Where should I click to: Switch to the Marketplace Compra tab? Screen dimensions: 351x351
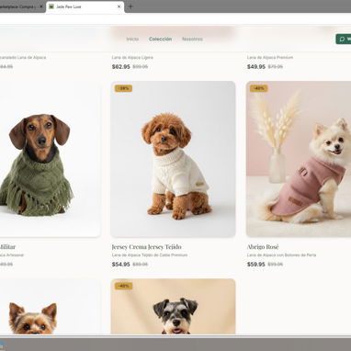click(x=21, y=6)
